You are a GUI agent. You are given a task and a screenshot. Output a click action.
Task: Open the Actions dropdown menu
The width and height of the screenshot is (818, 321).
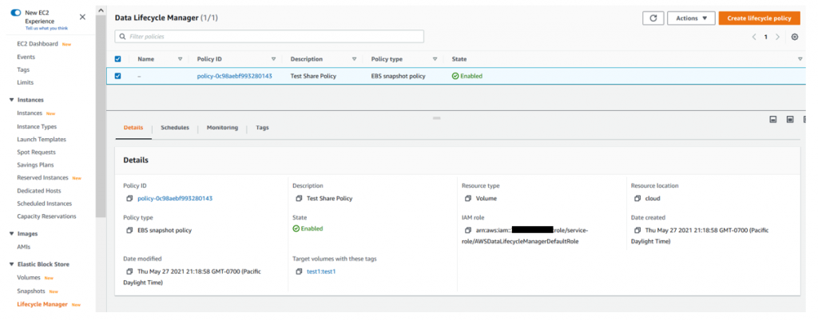[691, 18]
